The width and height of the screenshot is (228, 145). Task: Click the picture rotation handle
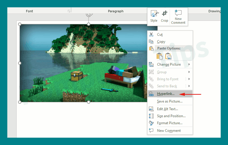(89, 15)
